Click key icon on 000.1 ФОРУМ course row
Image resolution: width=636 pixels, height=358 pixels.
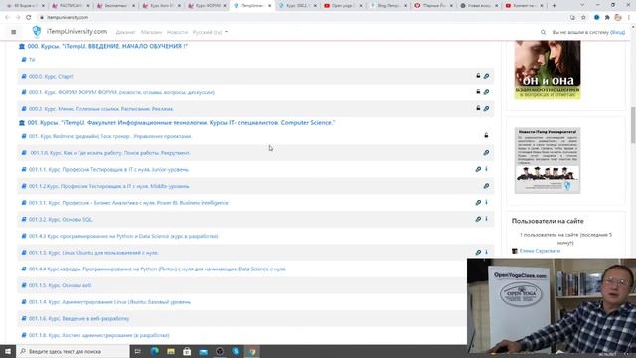[x=486, y=92]
